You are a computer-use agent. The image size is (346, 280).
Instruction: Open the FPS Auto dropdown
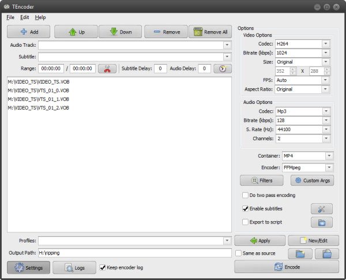point(325,80)
